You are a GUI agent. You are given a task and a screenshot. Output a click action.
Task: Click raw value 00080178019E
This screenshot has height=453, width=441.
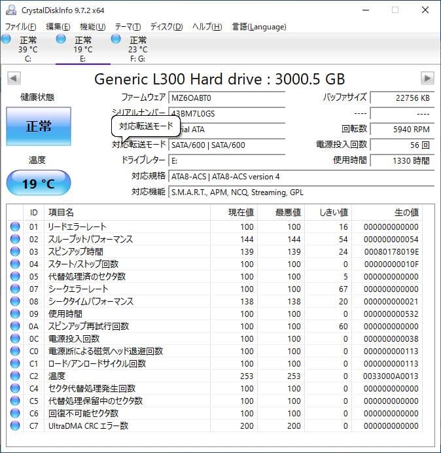point(391,251)
